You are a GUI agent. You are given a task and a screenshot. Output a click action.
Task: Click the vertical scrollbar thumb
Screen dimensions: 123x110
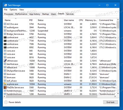click(x=118, y=25)
